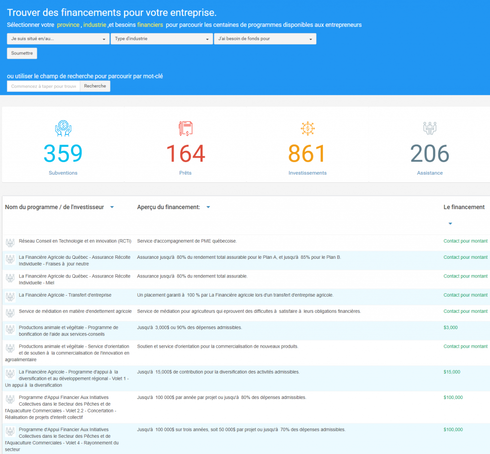Open Pêches 'Volet 2.2 - Concertation' program

point(61,407)
